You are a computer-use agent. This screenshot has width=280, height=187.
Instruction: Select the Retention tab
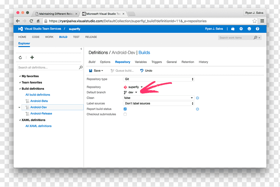[x=188, y=62]
